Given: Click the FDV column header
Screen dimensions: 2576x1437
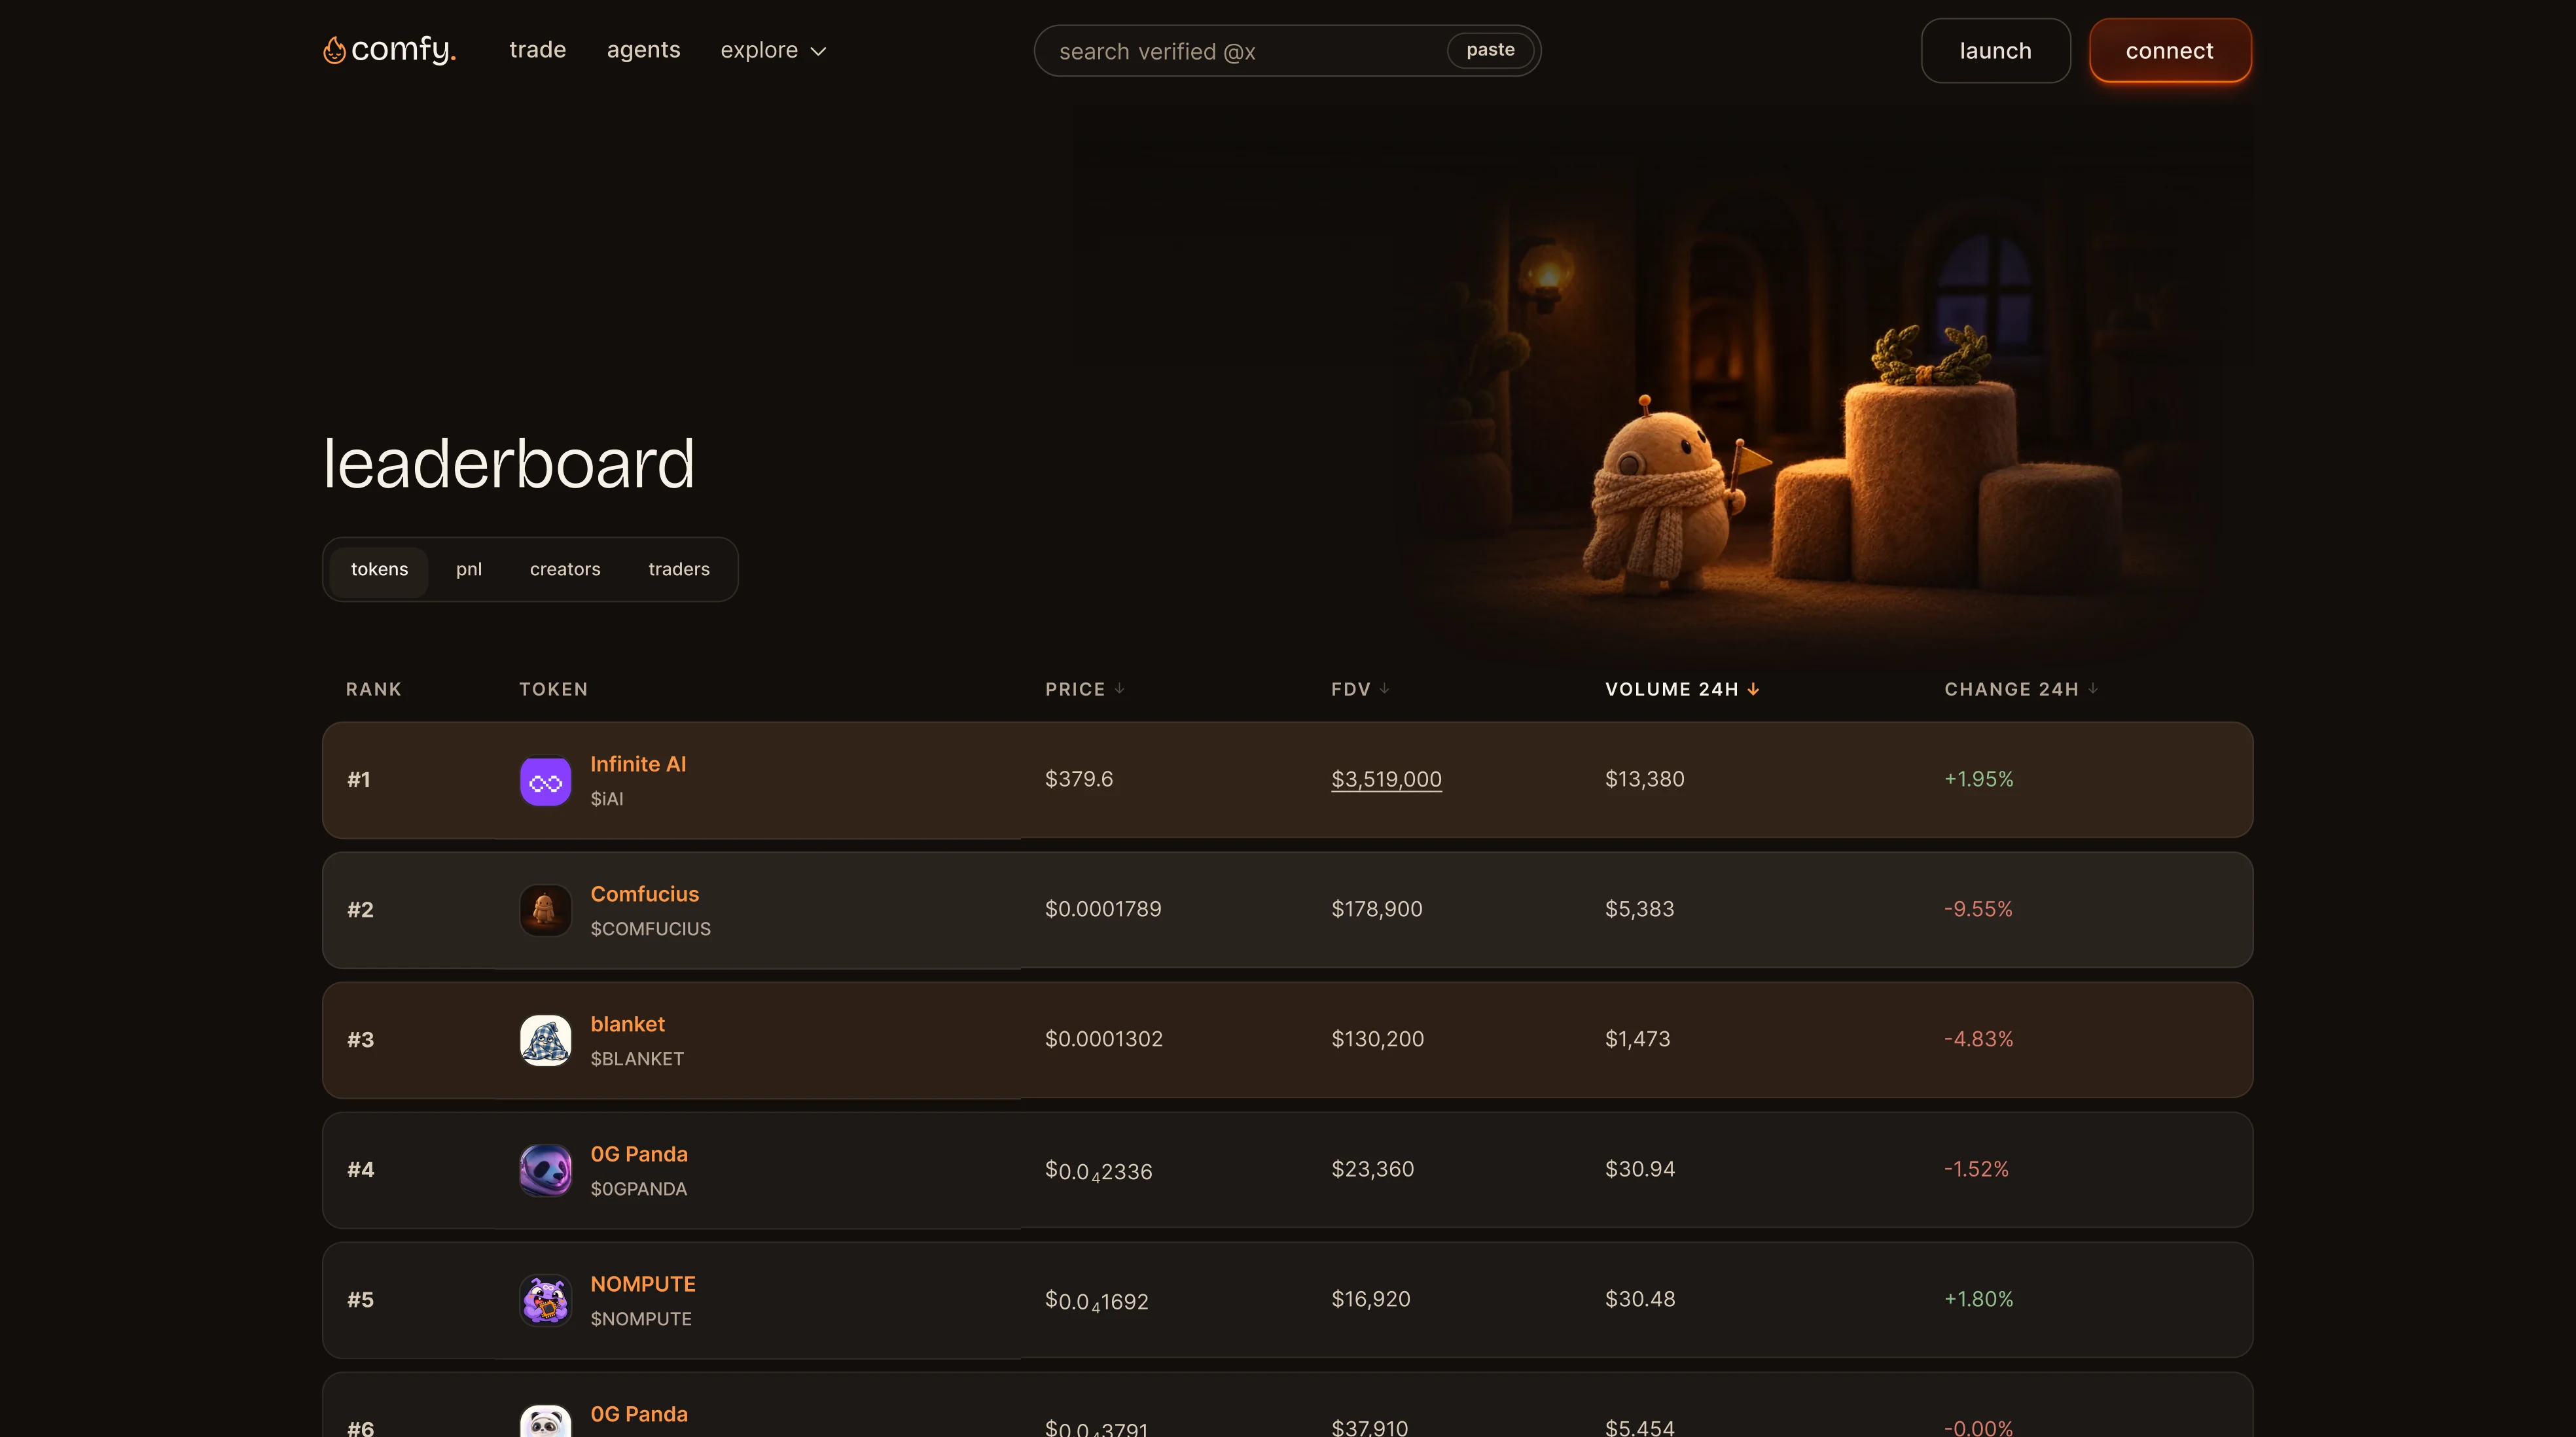Looking at the screenshot, I should tap(1360, 689).
